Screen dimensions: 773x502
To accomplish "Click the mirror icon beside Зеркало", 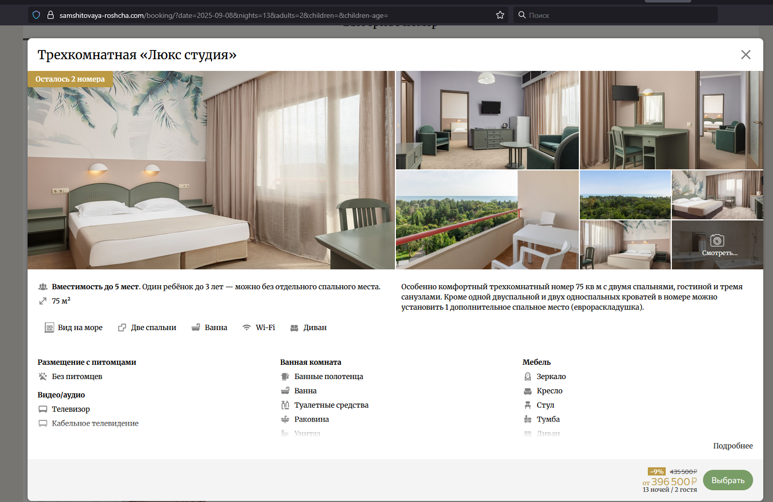I will point(528,376).
